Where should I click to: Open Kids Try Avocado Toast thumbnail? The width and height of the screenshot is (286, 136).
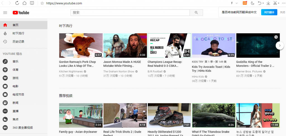point(214,46)
